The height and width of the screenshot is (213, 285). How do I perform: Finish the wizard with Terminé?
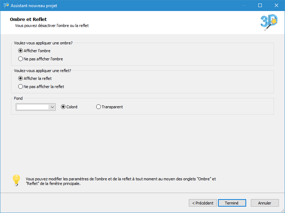tap(232, 203)
